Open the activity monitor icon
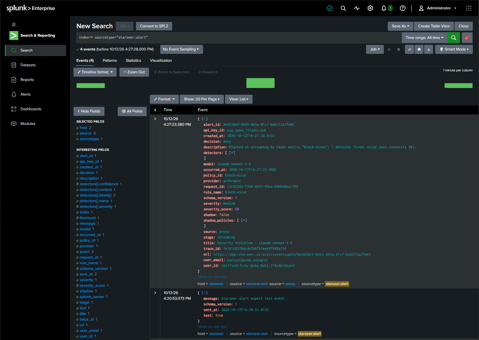Viewport: 479px width, 340px height. (357, 8)
